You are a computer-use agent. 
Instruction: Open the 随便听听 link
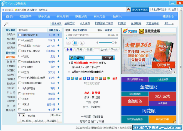[x=168, y=16]
